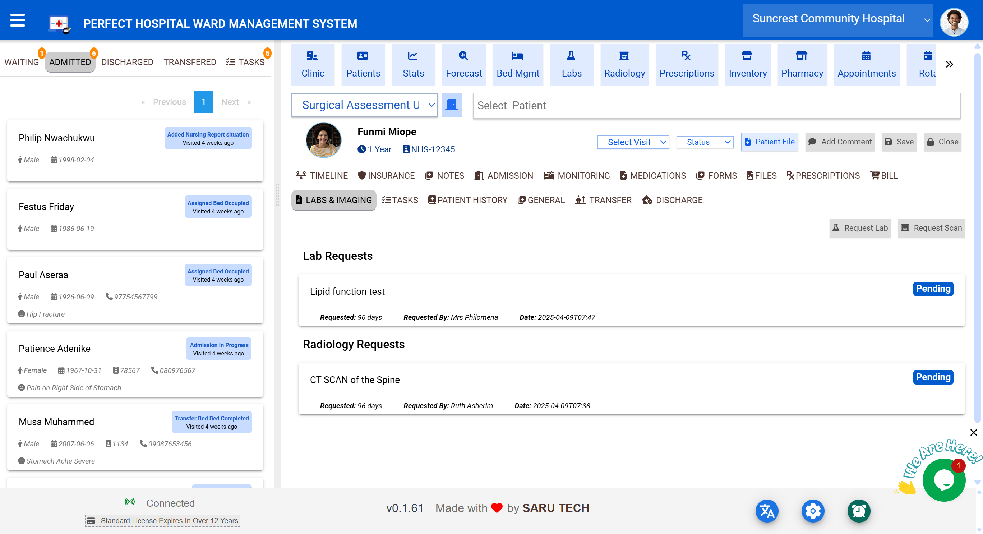Image resolution: width=983 pixels, height=534 pixels.
Task: Click the hospital logo icon
Action: (x=60, y=24)
